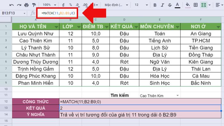Screen dimensions: 224x126
Task: Format selection as percent
Action: point(71,5)
